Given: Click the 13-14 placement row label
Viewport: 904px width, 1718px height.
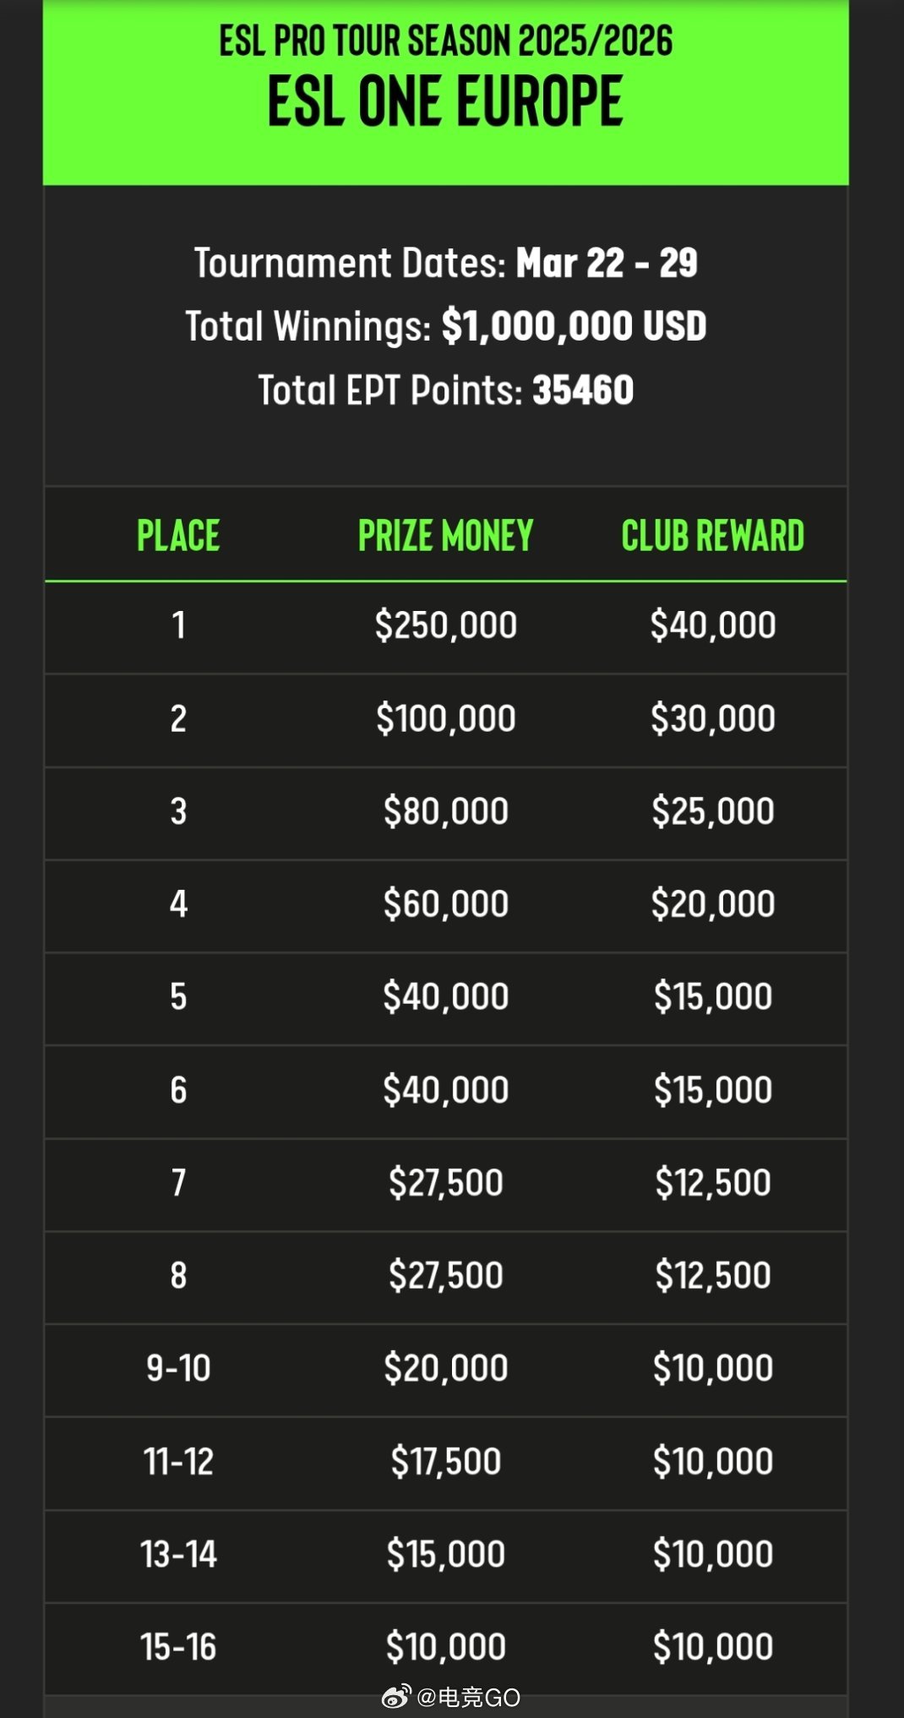Looking at the screenshot, I should point(178,1554).
